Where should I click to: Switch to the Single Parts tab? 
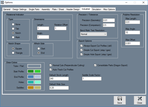tap(34, 9)
